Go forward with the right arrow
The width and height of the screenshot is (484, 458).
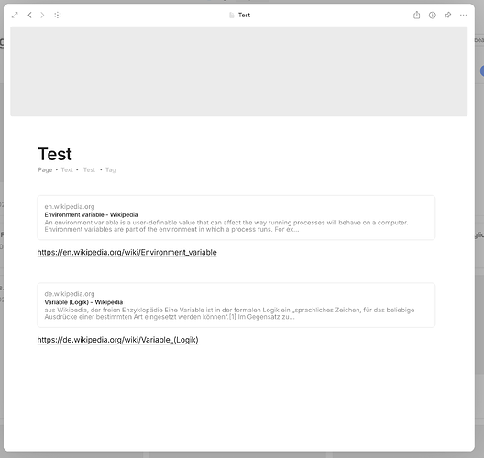[x=42, y=15]
